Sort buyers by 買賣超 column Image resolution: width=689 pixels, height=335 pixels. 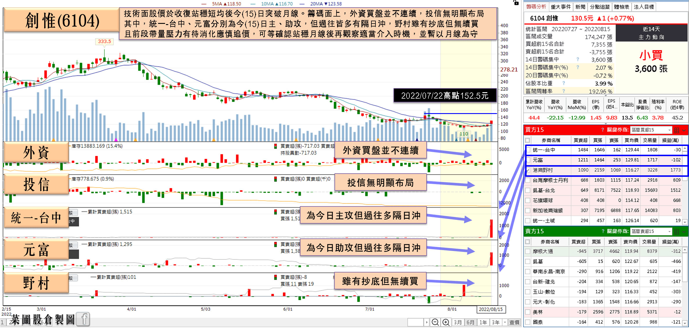click(x=580, y=140)
